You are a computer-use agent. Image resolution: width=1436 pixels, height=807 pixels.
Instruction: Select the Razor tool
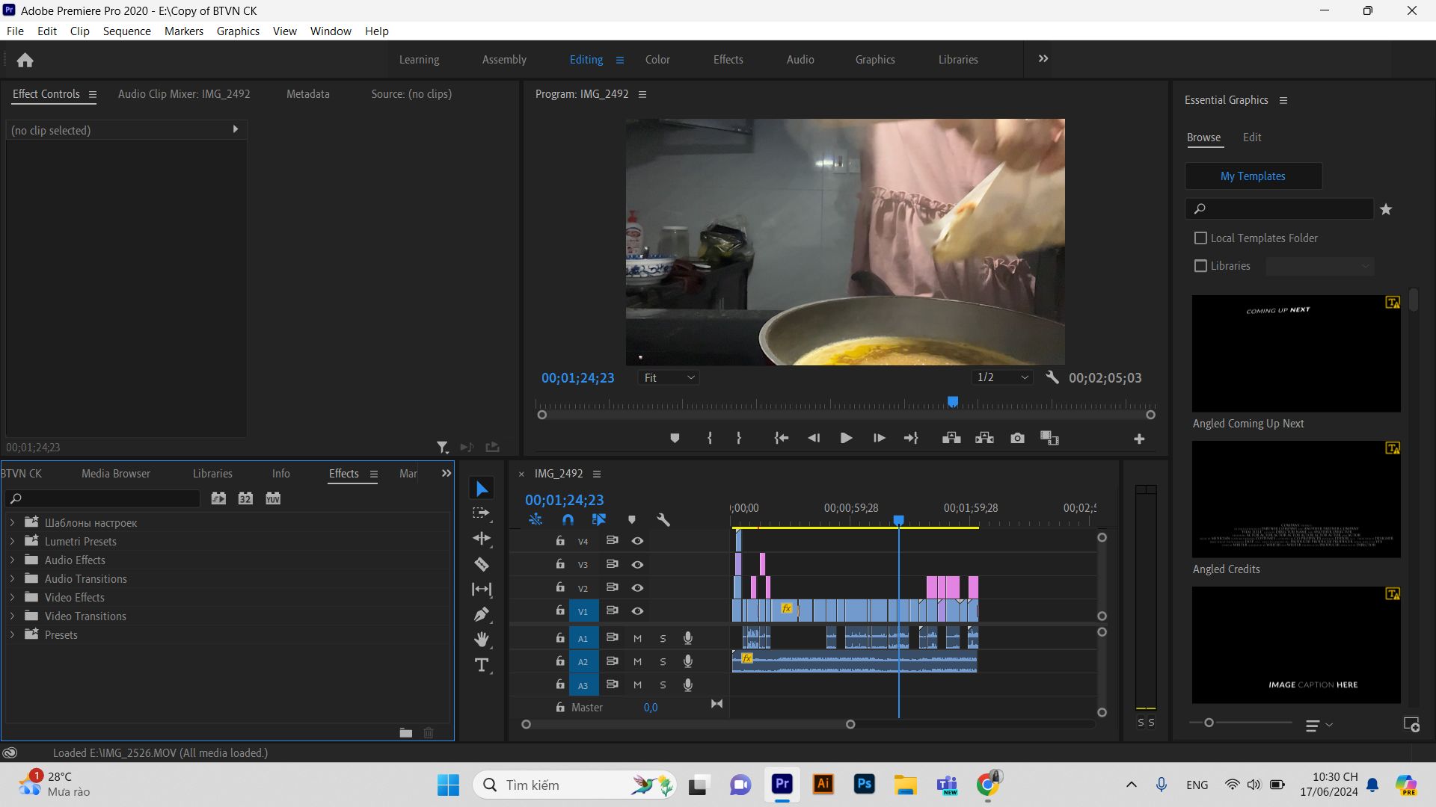(x=482, y=564)
